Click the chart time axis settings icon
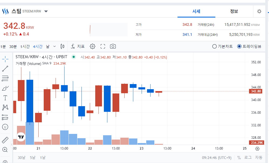The height and width of the screenshot is (163, 269). point(257,149)
